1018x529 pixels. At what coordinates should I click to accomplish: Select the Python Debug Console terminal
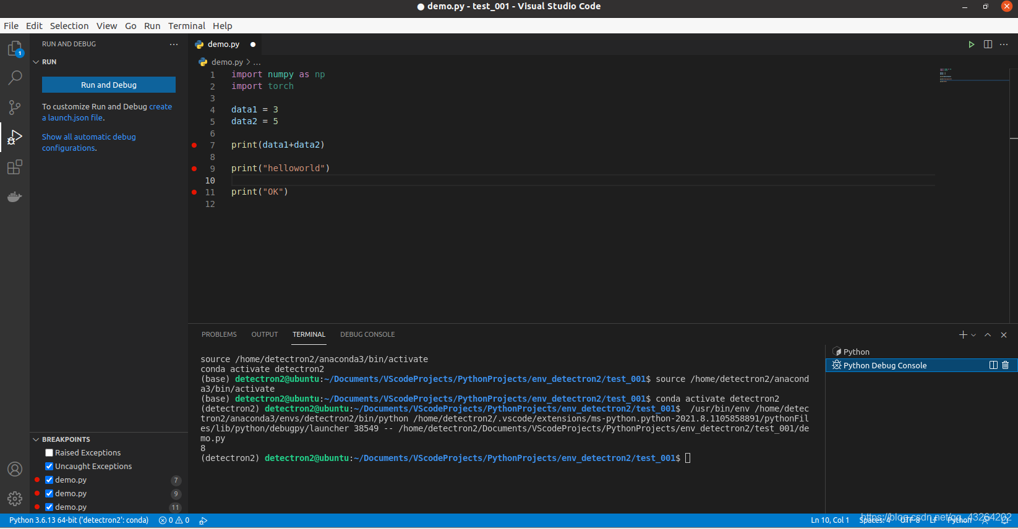(x=922, y=365)
